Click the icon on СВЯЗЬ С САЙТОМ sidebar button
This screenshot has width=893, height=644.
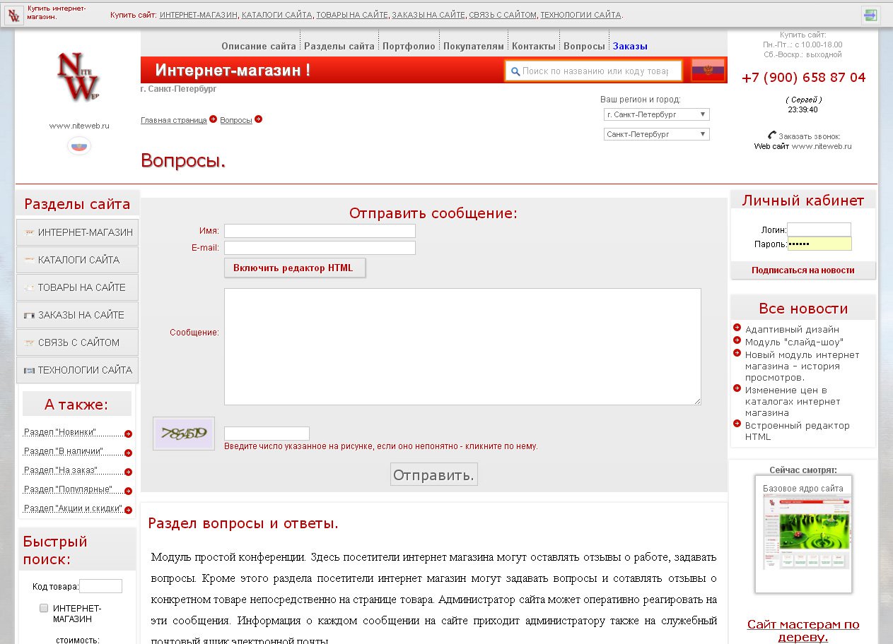click(x=30, y=342)
